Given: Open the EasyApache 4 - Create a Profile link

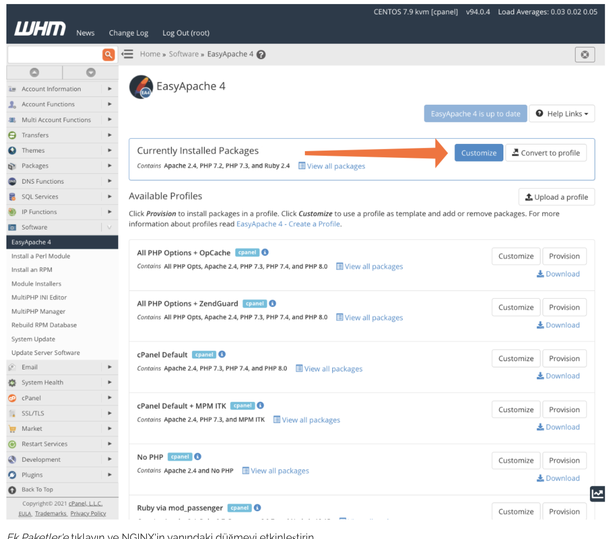Looking at the screenshot, I should coord(288,224).
